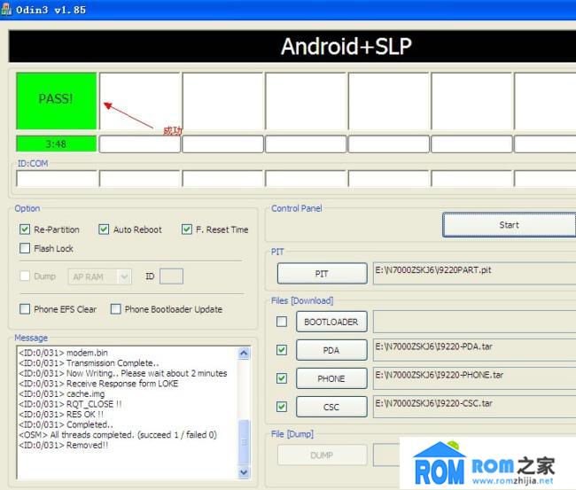Enable Phone EFS Clear option
This screenshot has width=576, height=490.
(25, 309)
